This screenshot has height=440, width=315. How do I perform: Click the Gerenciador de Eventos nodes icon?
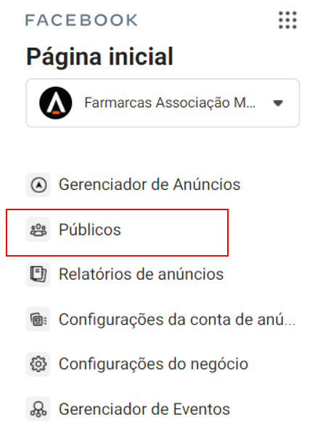38,409
